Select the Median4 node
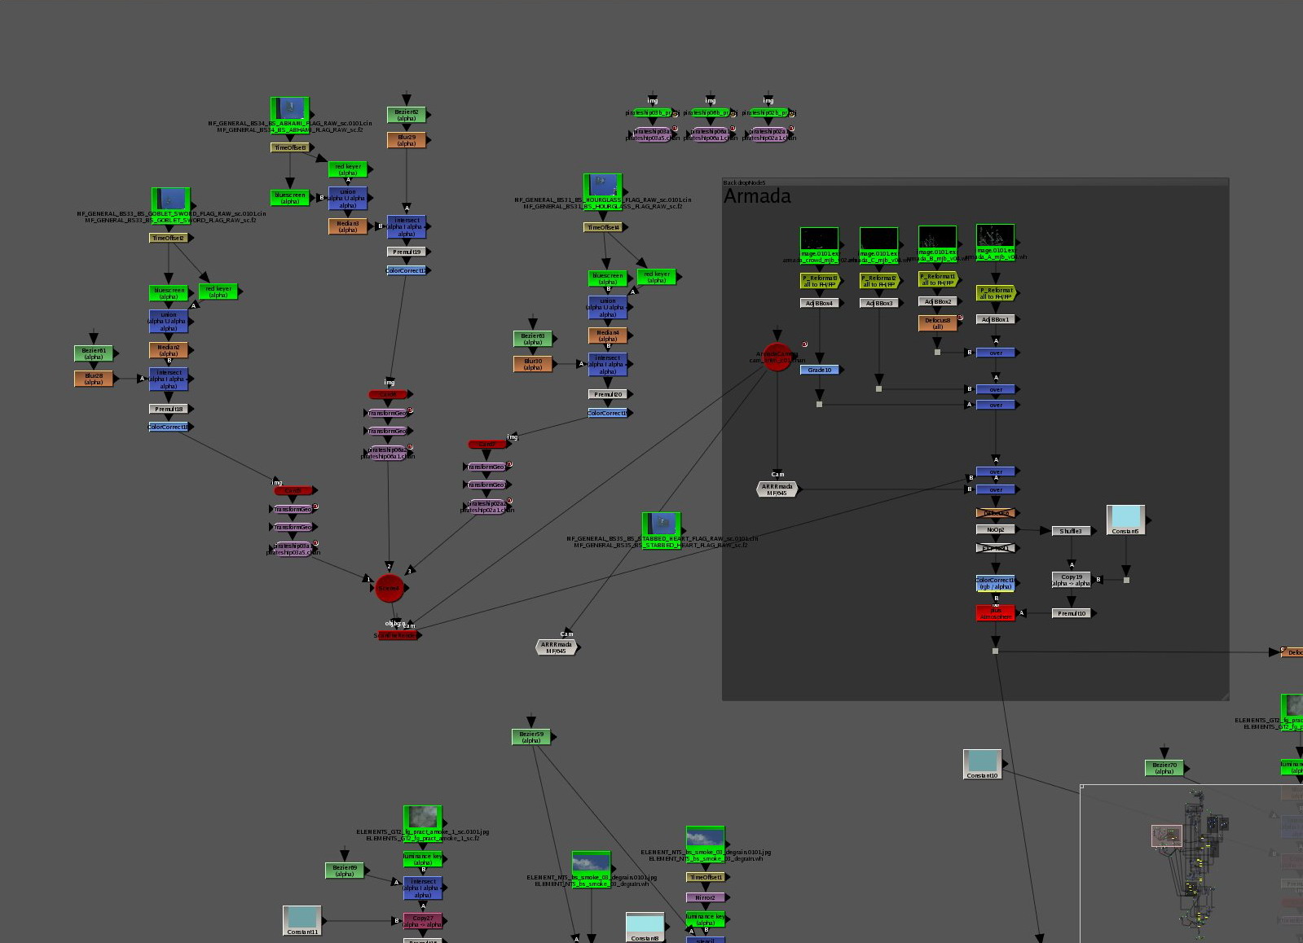The width and height of the screenshot is (1303, 943). coord(608,336)
